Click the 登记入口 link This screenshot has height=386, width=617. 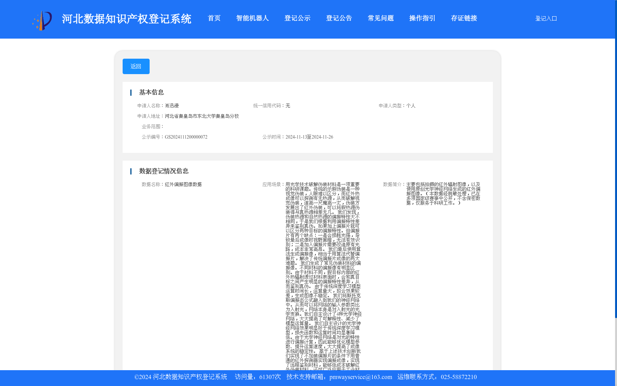click(546, 19)
